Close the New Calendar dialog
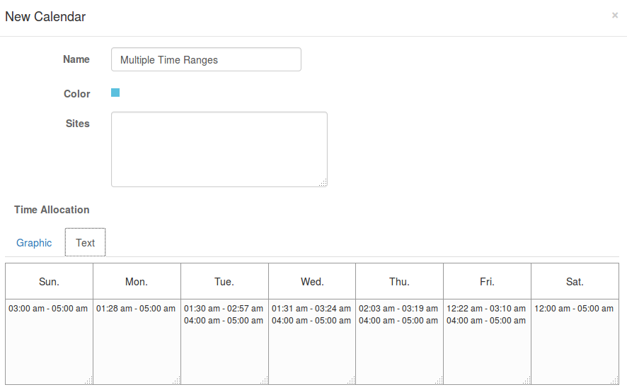This screenshot has height=392, width=627. click(x=614, y=16)
